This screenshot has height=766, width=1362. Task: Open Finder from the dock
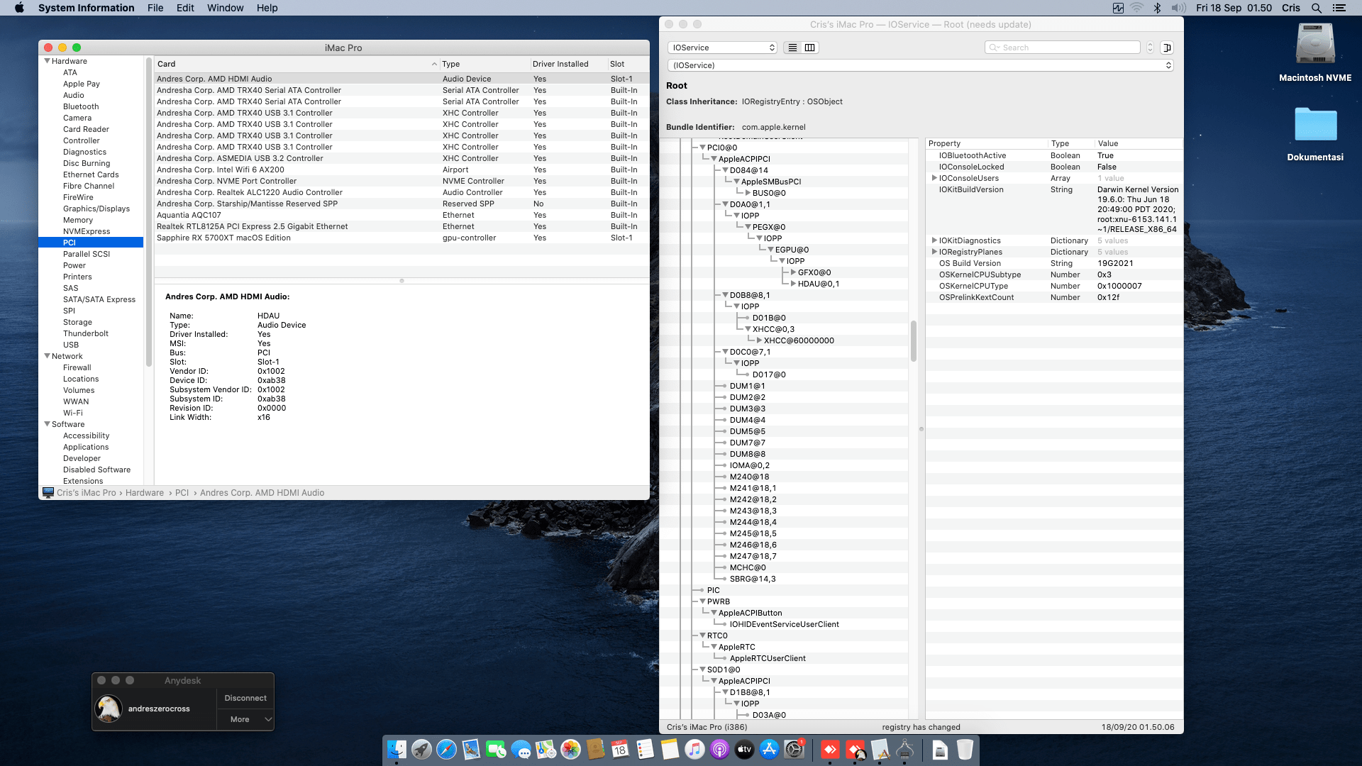click(397, 749)
